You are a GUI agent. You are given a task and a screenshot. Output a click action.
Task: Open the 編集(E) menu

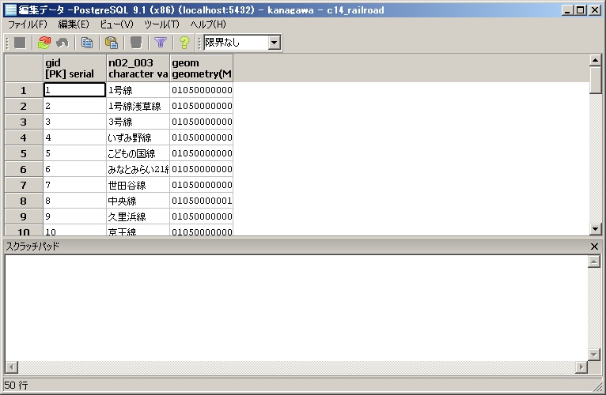click(x=74, y=24)
